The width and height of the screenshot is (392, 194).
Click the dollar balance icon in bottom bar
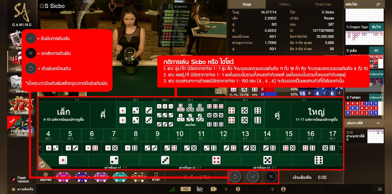coord(238,189)
